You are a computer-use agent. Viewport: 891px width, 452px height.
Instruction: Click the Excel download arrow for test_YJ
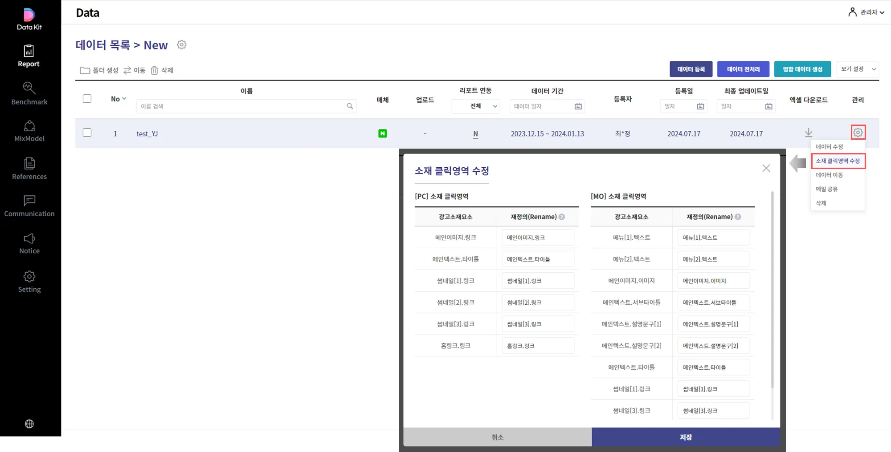click(x=809, y=133)
